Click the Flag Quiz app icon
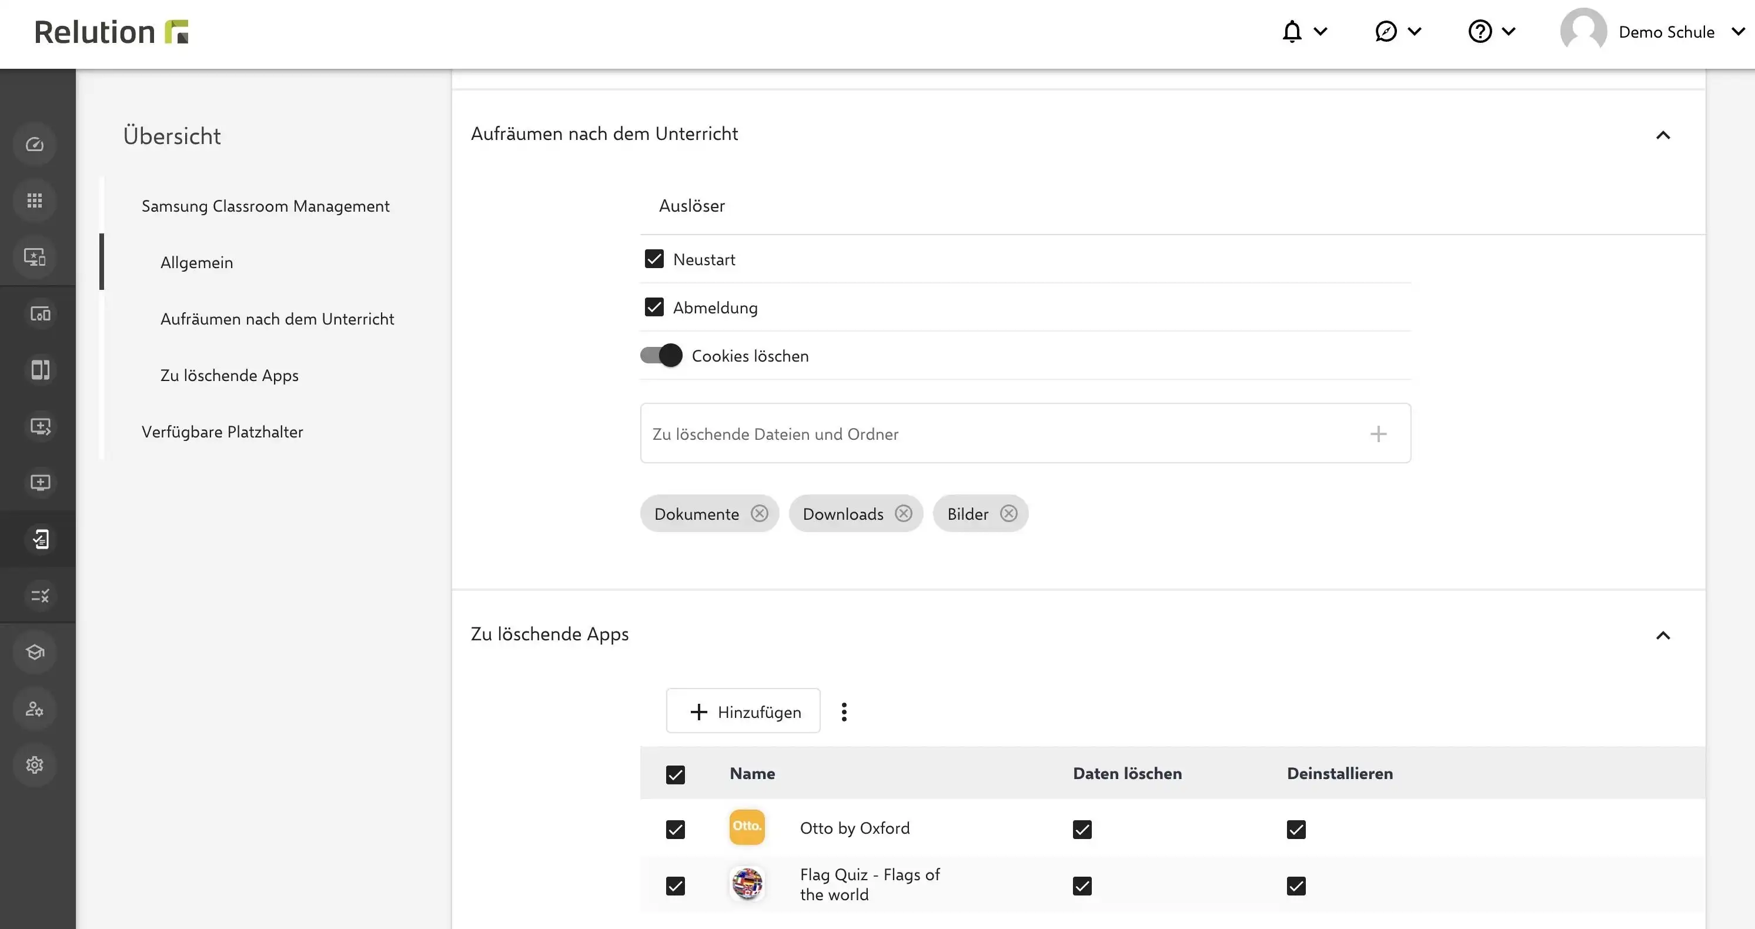Image resolution: width=1755 pixels, height=929 pixels. 747,884
